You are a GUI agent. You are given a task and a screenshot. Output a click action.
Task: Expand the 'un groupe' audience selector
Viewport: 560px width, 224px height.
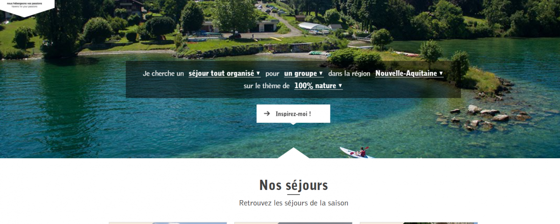tap(303, 73)
